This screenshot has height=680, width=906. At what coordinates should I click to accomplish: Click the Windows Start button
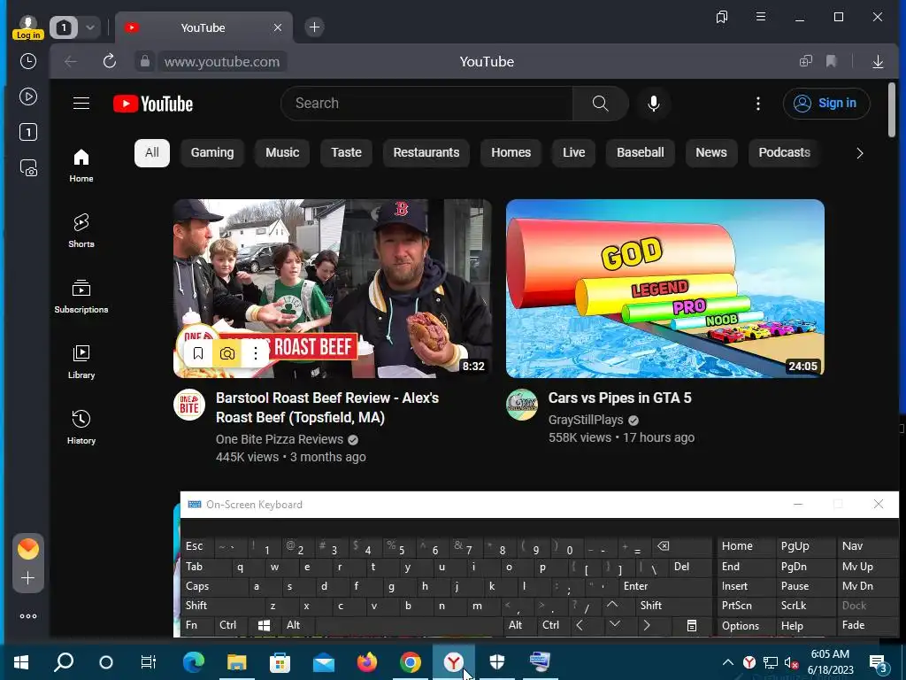pyautogui.click(x=21, y=662)
